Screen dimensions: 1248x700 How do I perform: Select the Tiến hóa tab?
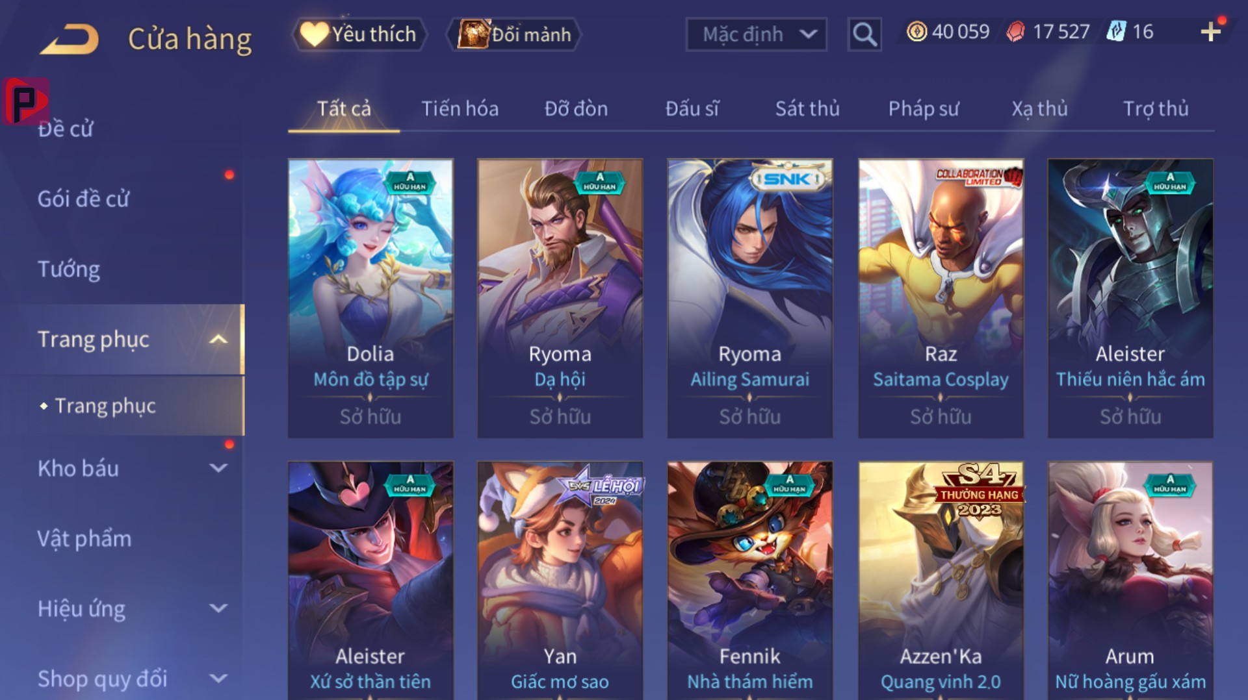pyautogui.click(x=460, y=108)
